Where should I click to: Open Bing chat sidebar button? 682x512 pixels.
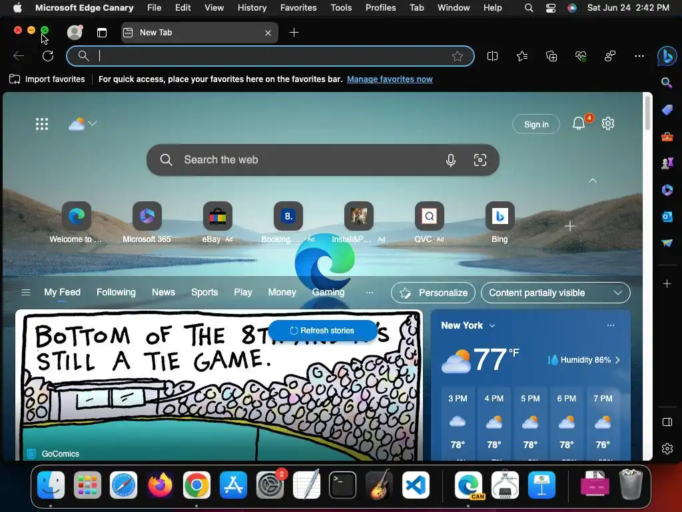[x=667, y=56]
